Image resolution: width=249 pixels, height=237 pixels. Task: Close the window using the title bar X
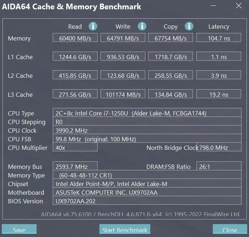[239, 6]
